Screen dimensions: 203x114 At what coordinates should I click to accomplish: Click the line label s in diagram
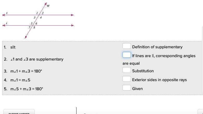[x=7, y=13]
